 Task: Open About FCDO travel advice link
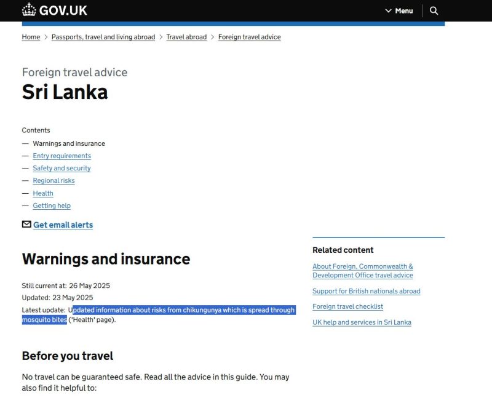(x=363, y=271)
